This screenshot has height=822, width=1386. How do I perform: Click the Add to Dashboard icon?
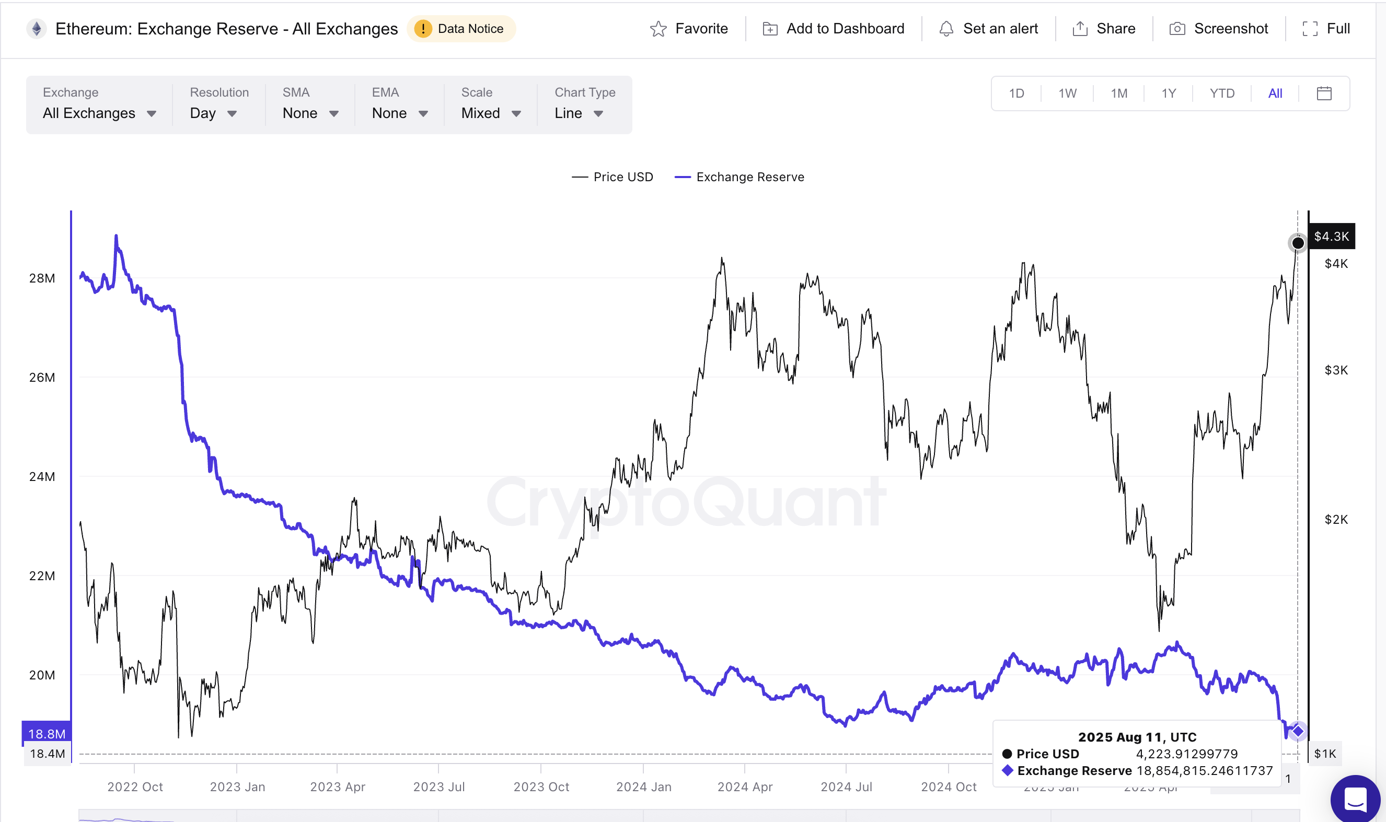coord(770,29)
